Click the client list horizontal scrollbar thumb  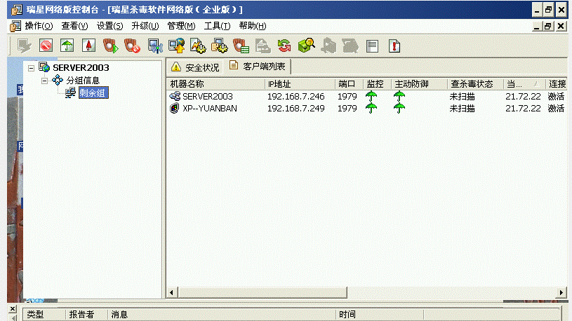262,292
